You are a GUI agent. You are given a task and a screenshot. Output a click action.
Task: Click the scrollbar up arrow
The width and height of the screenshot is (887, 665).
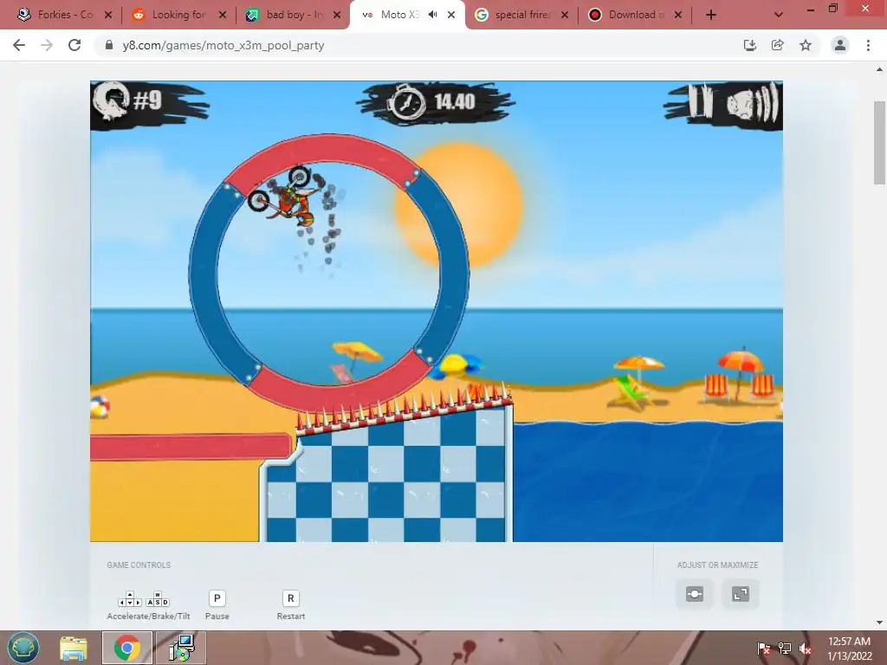click(x=879, y=69)
